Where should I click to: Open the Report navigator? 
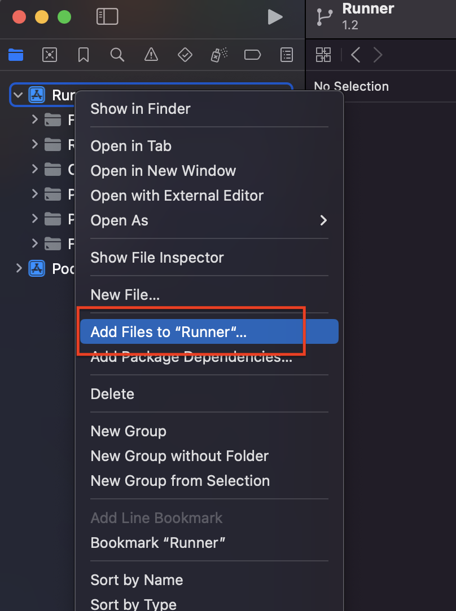287,55
